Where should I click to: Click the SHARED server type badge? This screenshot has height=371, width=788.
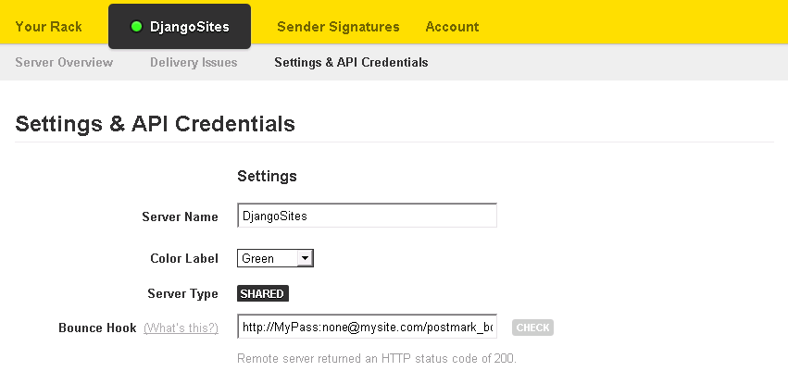coord(263,294)
